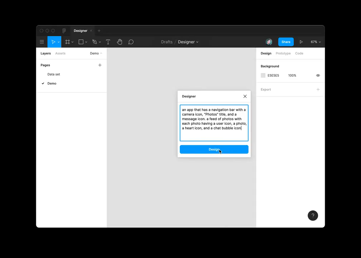361x258 pixels.
Task: Switch to the Assets tab
Action: click(x=60, y=53)
